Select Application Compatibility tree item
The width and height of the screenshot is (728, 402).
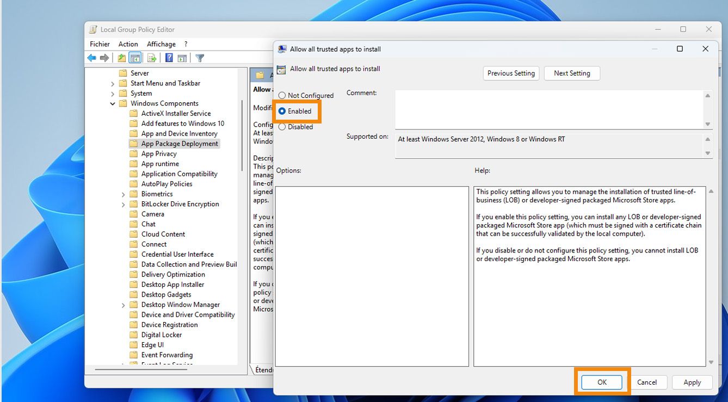180,174
